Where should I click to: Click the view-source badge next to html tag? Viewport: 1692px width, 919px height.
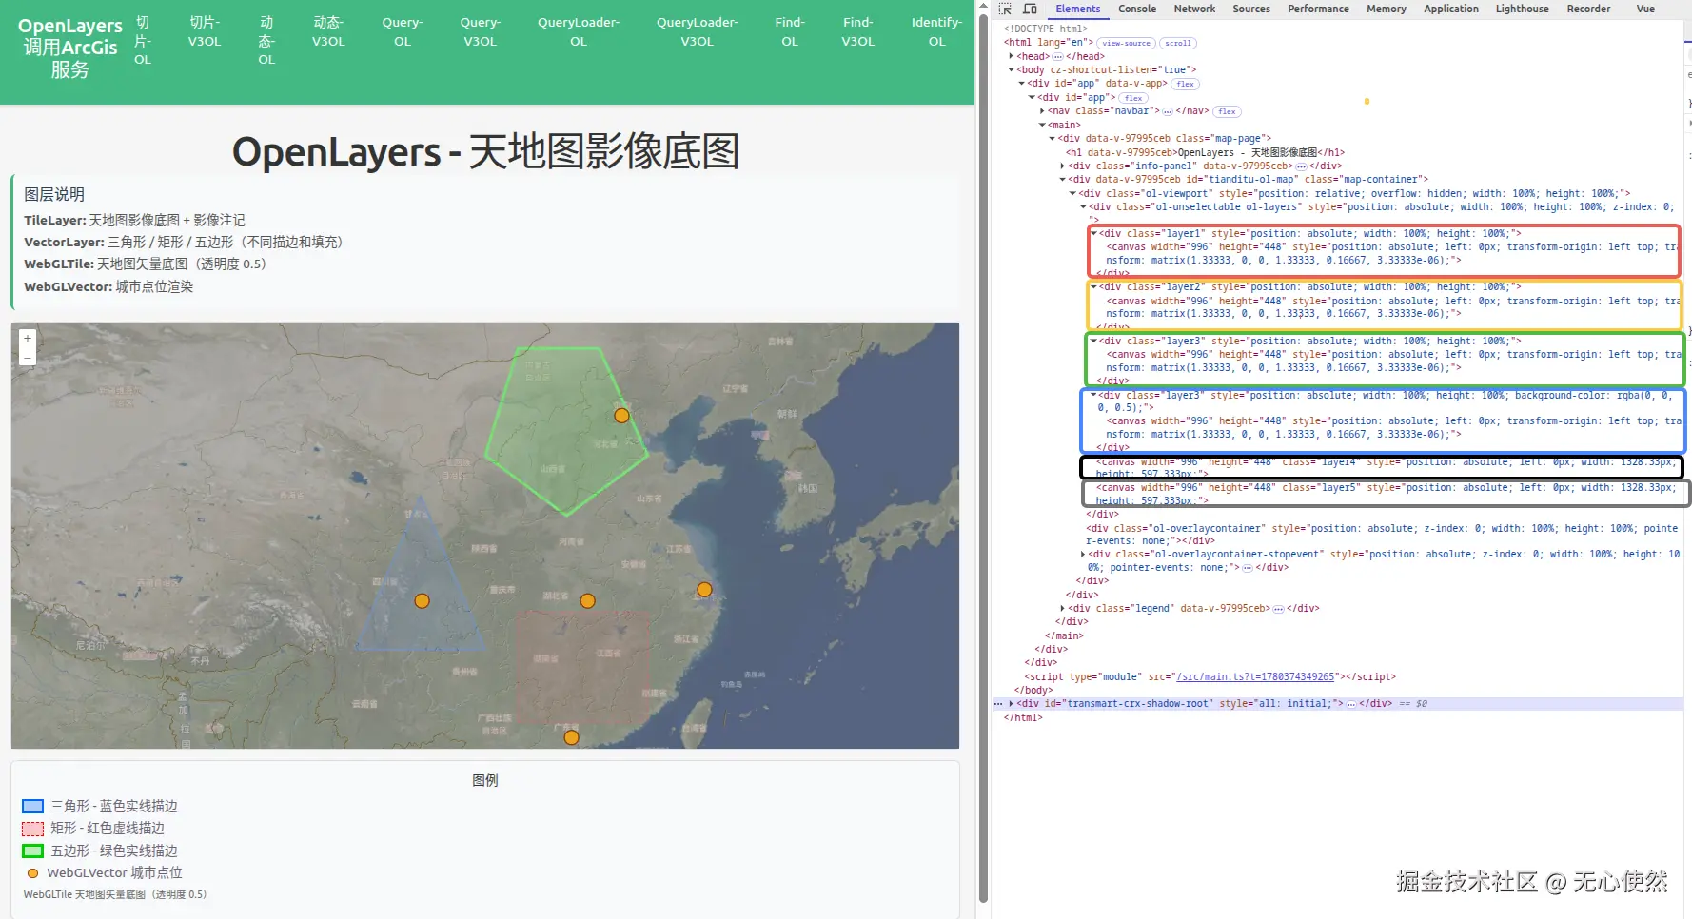coord(1126,44)
